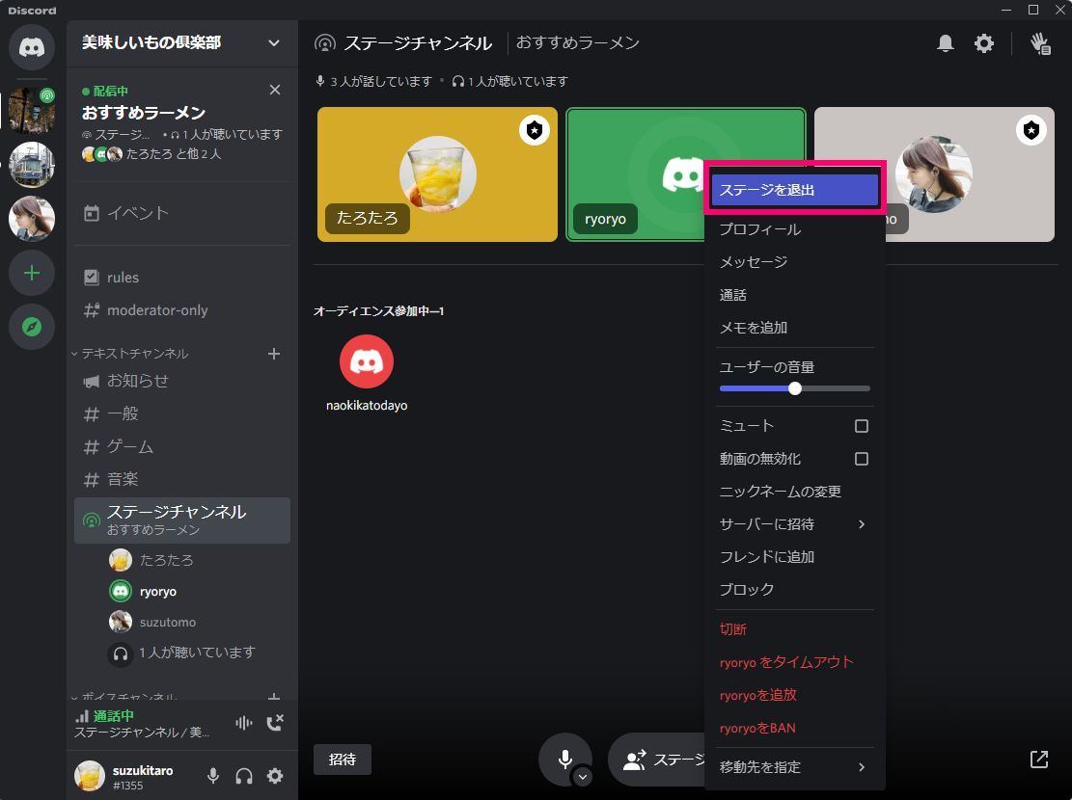Choose メモを追加 from the context menu

pos(794,328)
